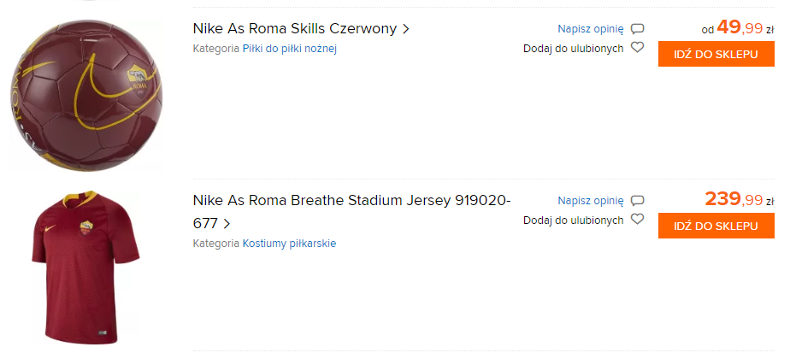Open the Kostiumy piłkarskie category link
Image resolution: width=796 pixels, height=353 pixels.
[x=289, y=244]
